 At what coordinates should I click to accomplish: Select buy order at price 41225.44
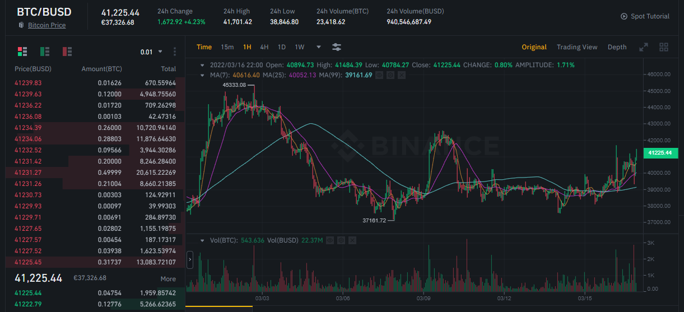[95, 293]
